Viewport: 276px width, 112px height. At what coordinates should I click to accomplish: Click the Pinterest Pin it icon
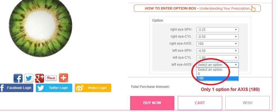coord(51,78)
